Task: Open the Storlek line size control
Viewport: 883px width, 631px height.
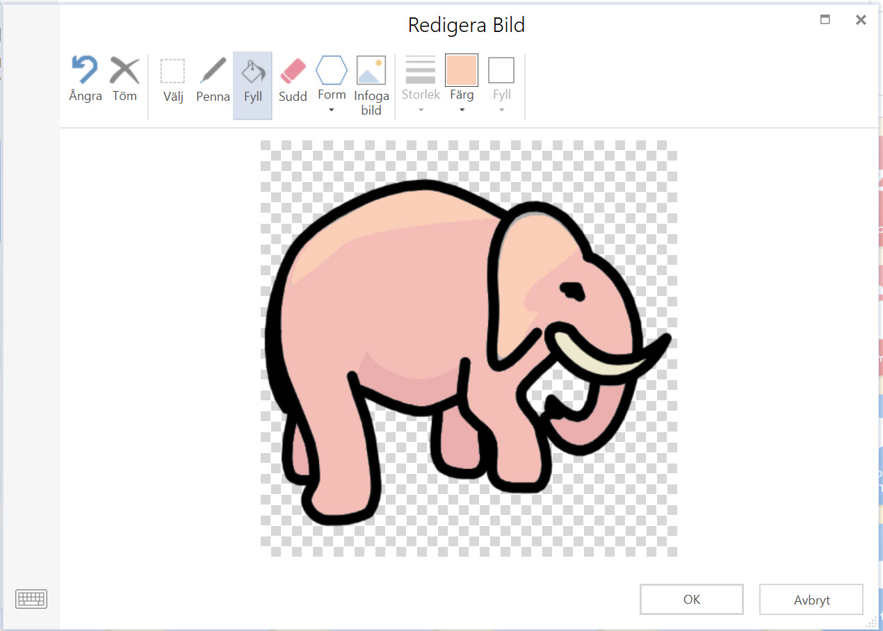Action: click(421, 70)
